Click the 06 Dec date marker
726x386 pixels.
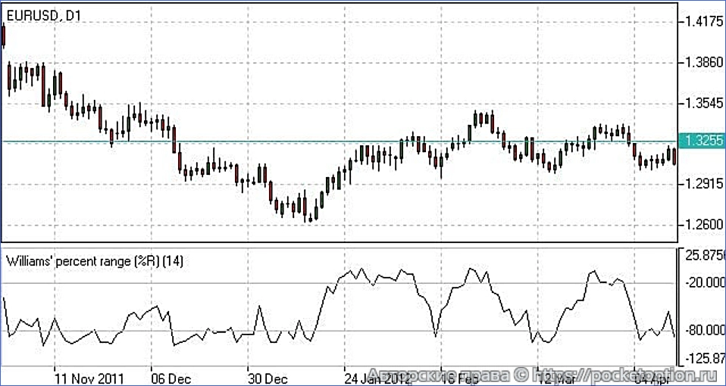(171, 377)
